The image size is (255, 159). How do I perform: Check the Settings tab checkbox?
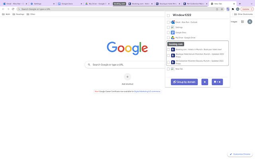click(168, 27)
